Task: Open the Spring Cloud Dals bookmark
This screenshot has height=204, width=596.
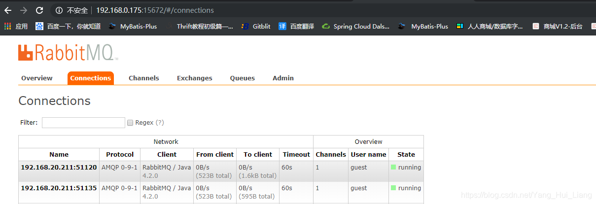Action: click(355, 27)
